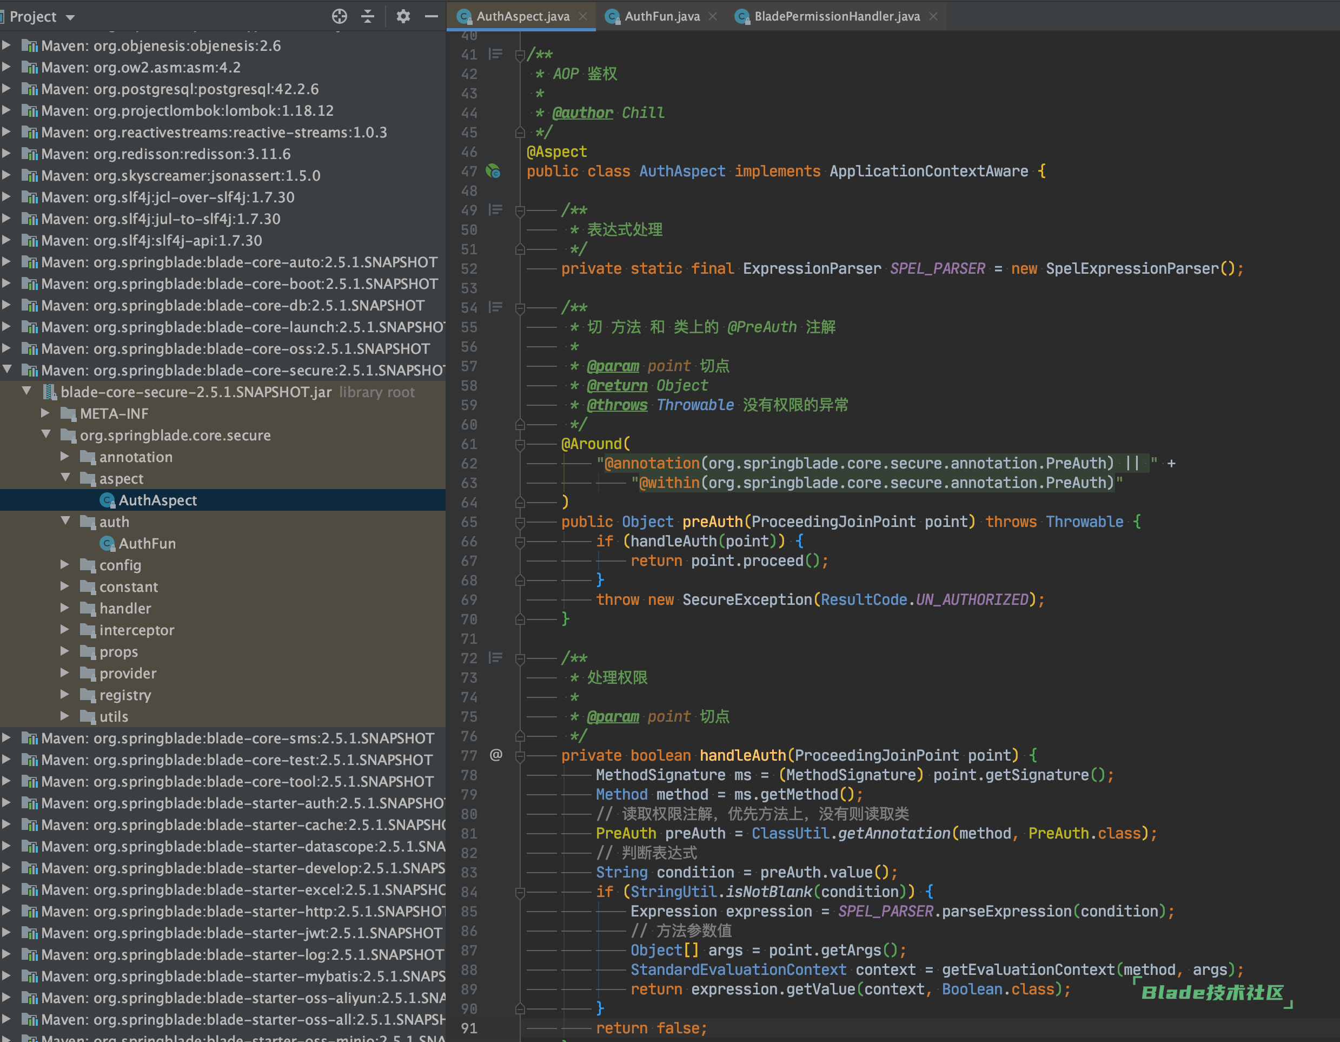The width and height of the screenshot is (1340, 1042).
Task: Click rendered doc toggle icon at line 54
Action: pyautogui.click(x=496, y=307)
